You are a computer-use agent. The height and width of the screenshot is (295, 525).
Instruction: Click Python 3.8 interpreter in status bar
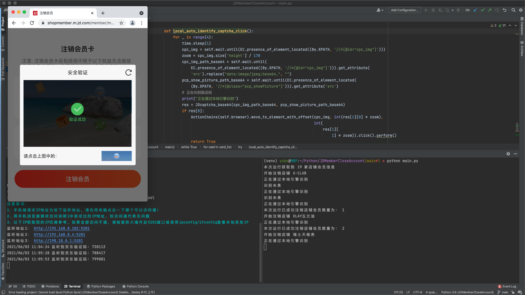click(467, 292)
